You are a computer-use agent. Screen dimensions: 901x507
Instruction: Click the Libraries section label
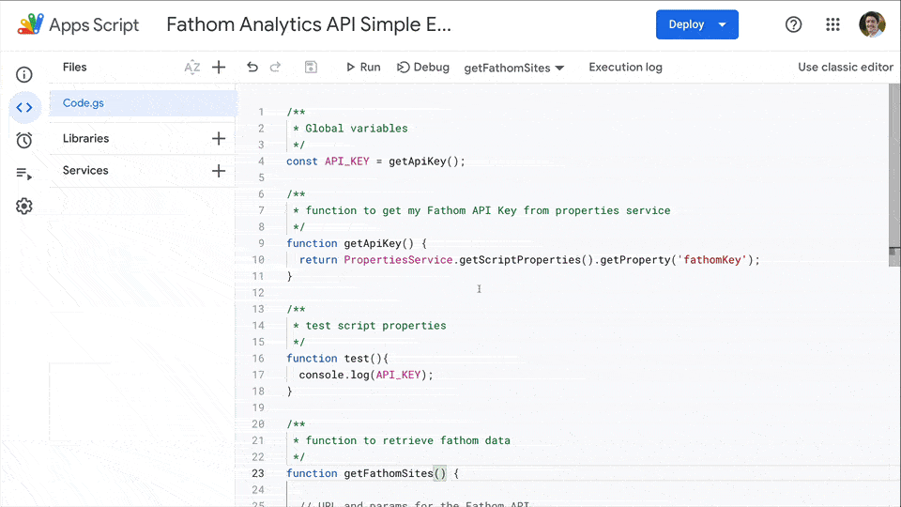tap(85, 139)
